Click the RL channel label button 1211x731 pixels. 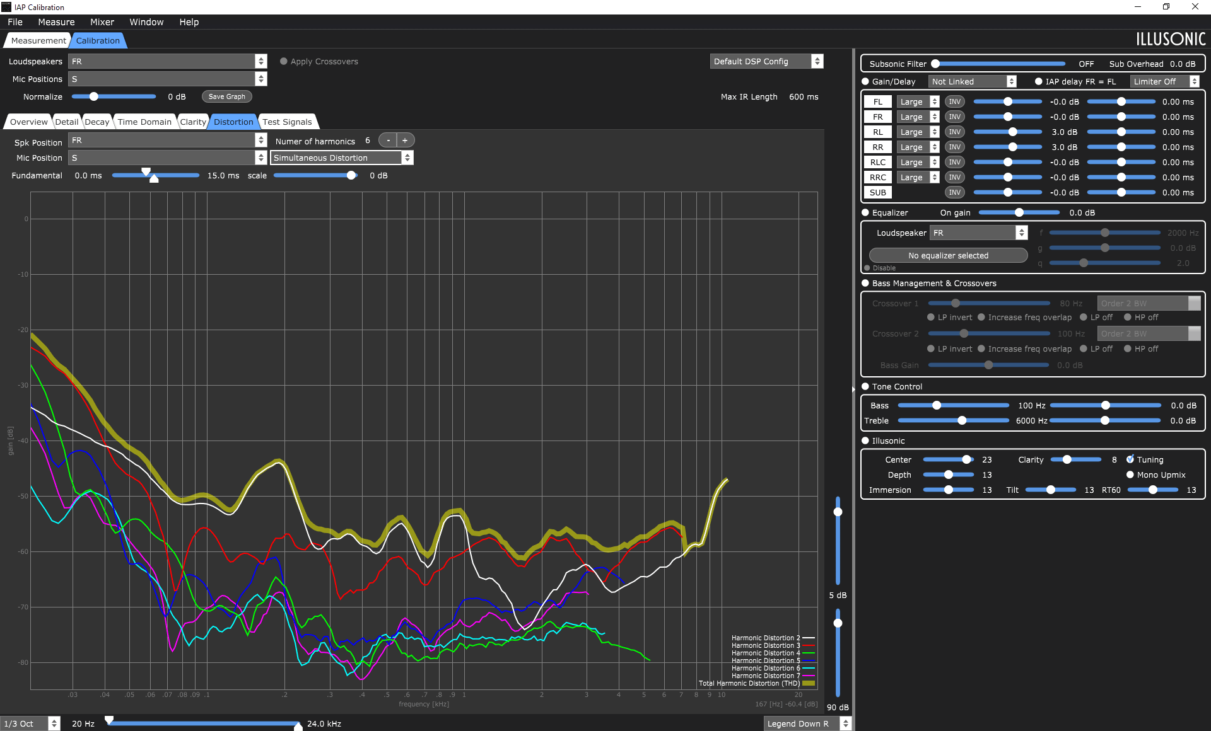(877, 132)
